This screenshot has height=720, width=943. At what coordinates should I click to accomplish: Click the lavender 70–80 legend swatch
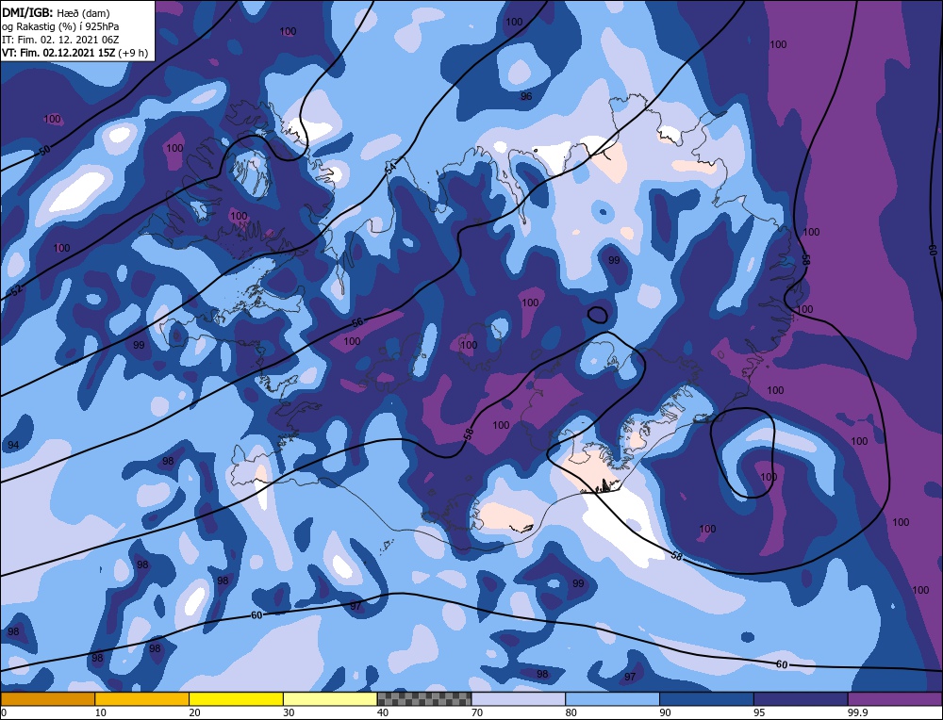pos(519,699)
